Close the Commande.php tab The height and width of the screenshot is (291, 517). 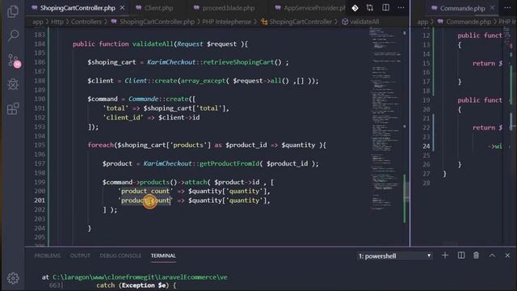[492, 7]
